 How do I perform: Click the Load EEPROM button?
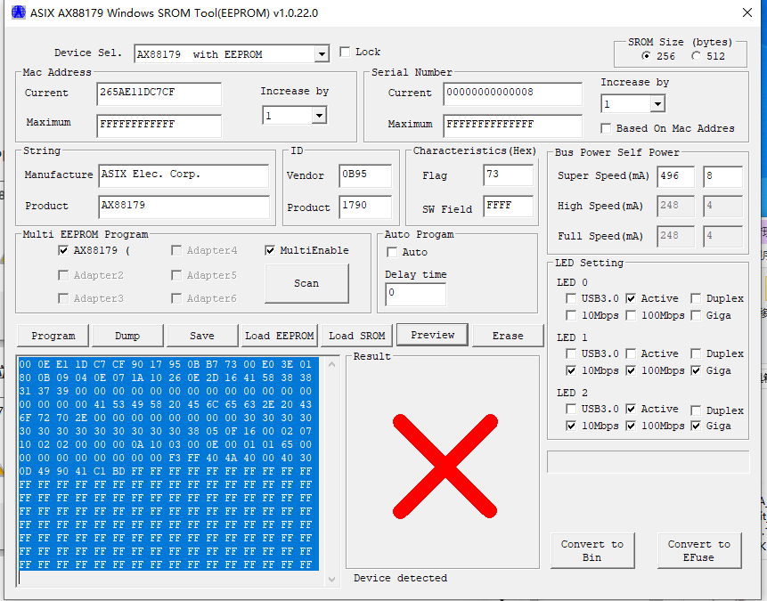point(280,336)
